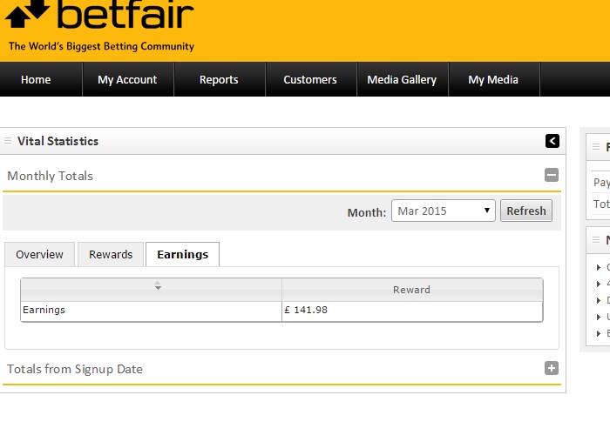Select the Earnings tab
Screen dimensions: 610x435
click(182, 254)
